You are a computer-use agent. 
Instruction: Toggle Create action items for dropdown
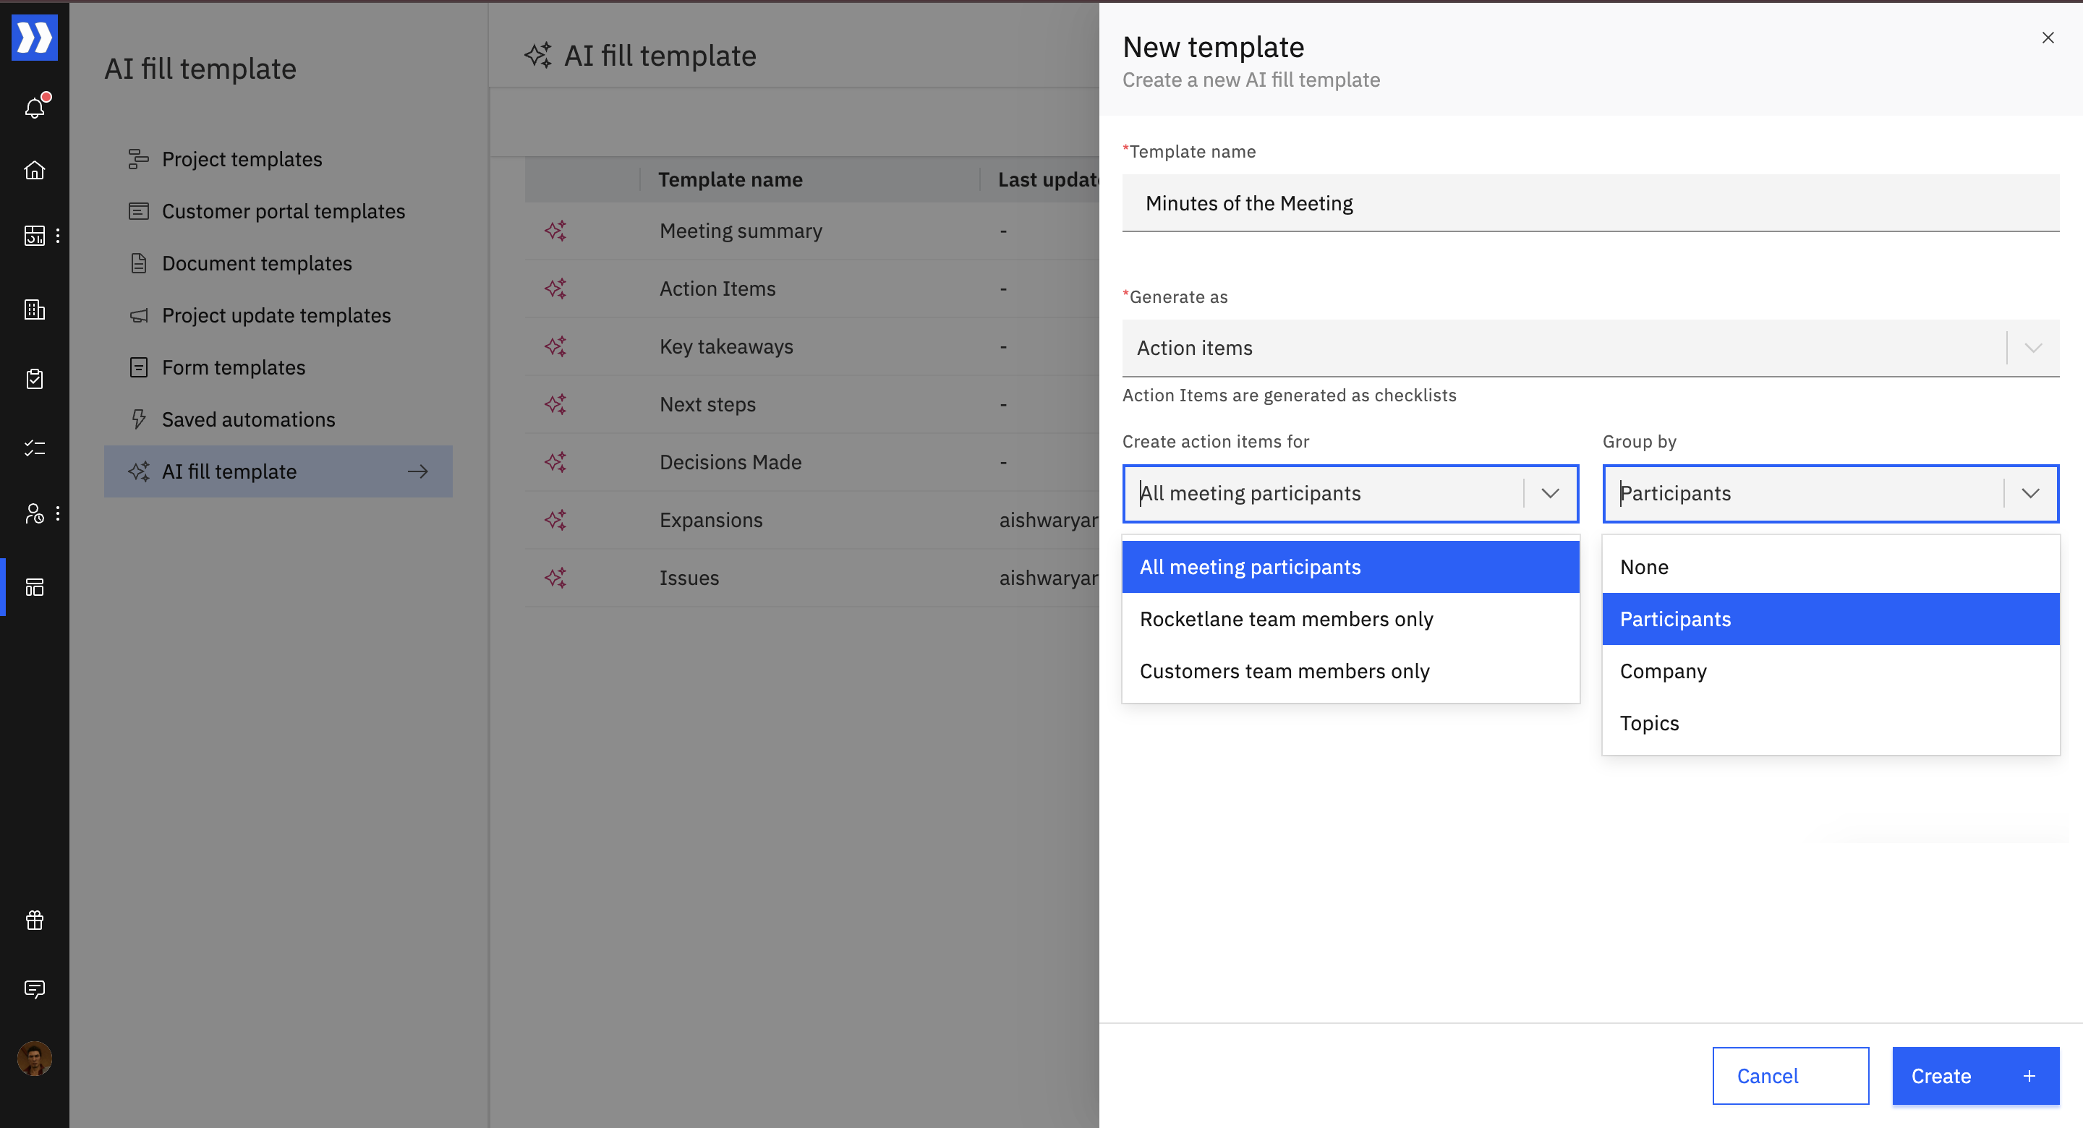point(1549,493)
